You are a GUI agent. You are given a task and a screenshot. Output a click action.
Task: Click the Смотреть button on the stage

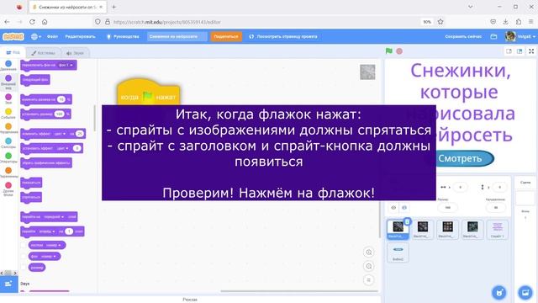(460, 158)
